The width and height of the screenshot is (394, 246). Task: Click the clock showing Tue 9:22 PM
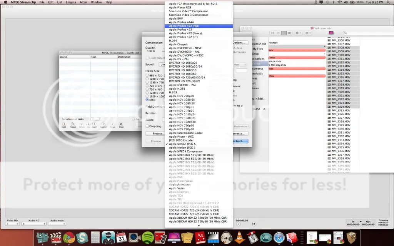tap(375, 2)
